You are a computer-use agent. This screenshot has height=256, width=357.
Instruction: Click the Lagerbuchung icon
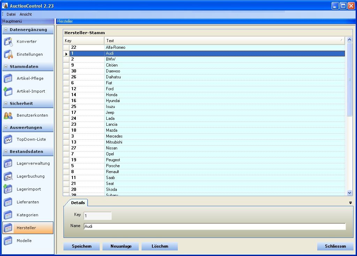(8, 176)
